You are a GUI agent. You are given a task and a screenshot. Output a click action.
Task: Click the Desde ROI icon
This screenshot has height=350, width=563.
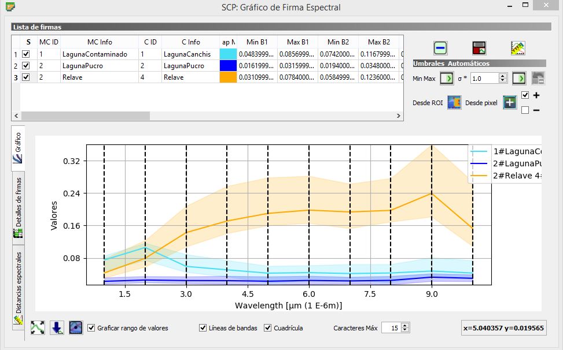click(454, 103)
